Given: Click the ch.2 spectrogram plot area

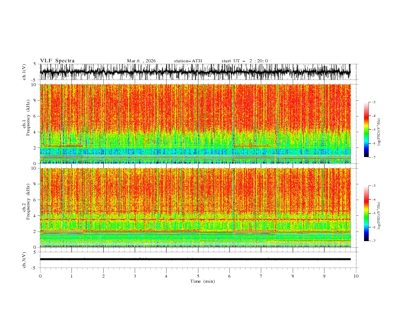Looking at the screenshot, I should pos(195,208).
